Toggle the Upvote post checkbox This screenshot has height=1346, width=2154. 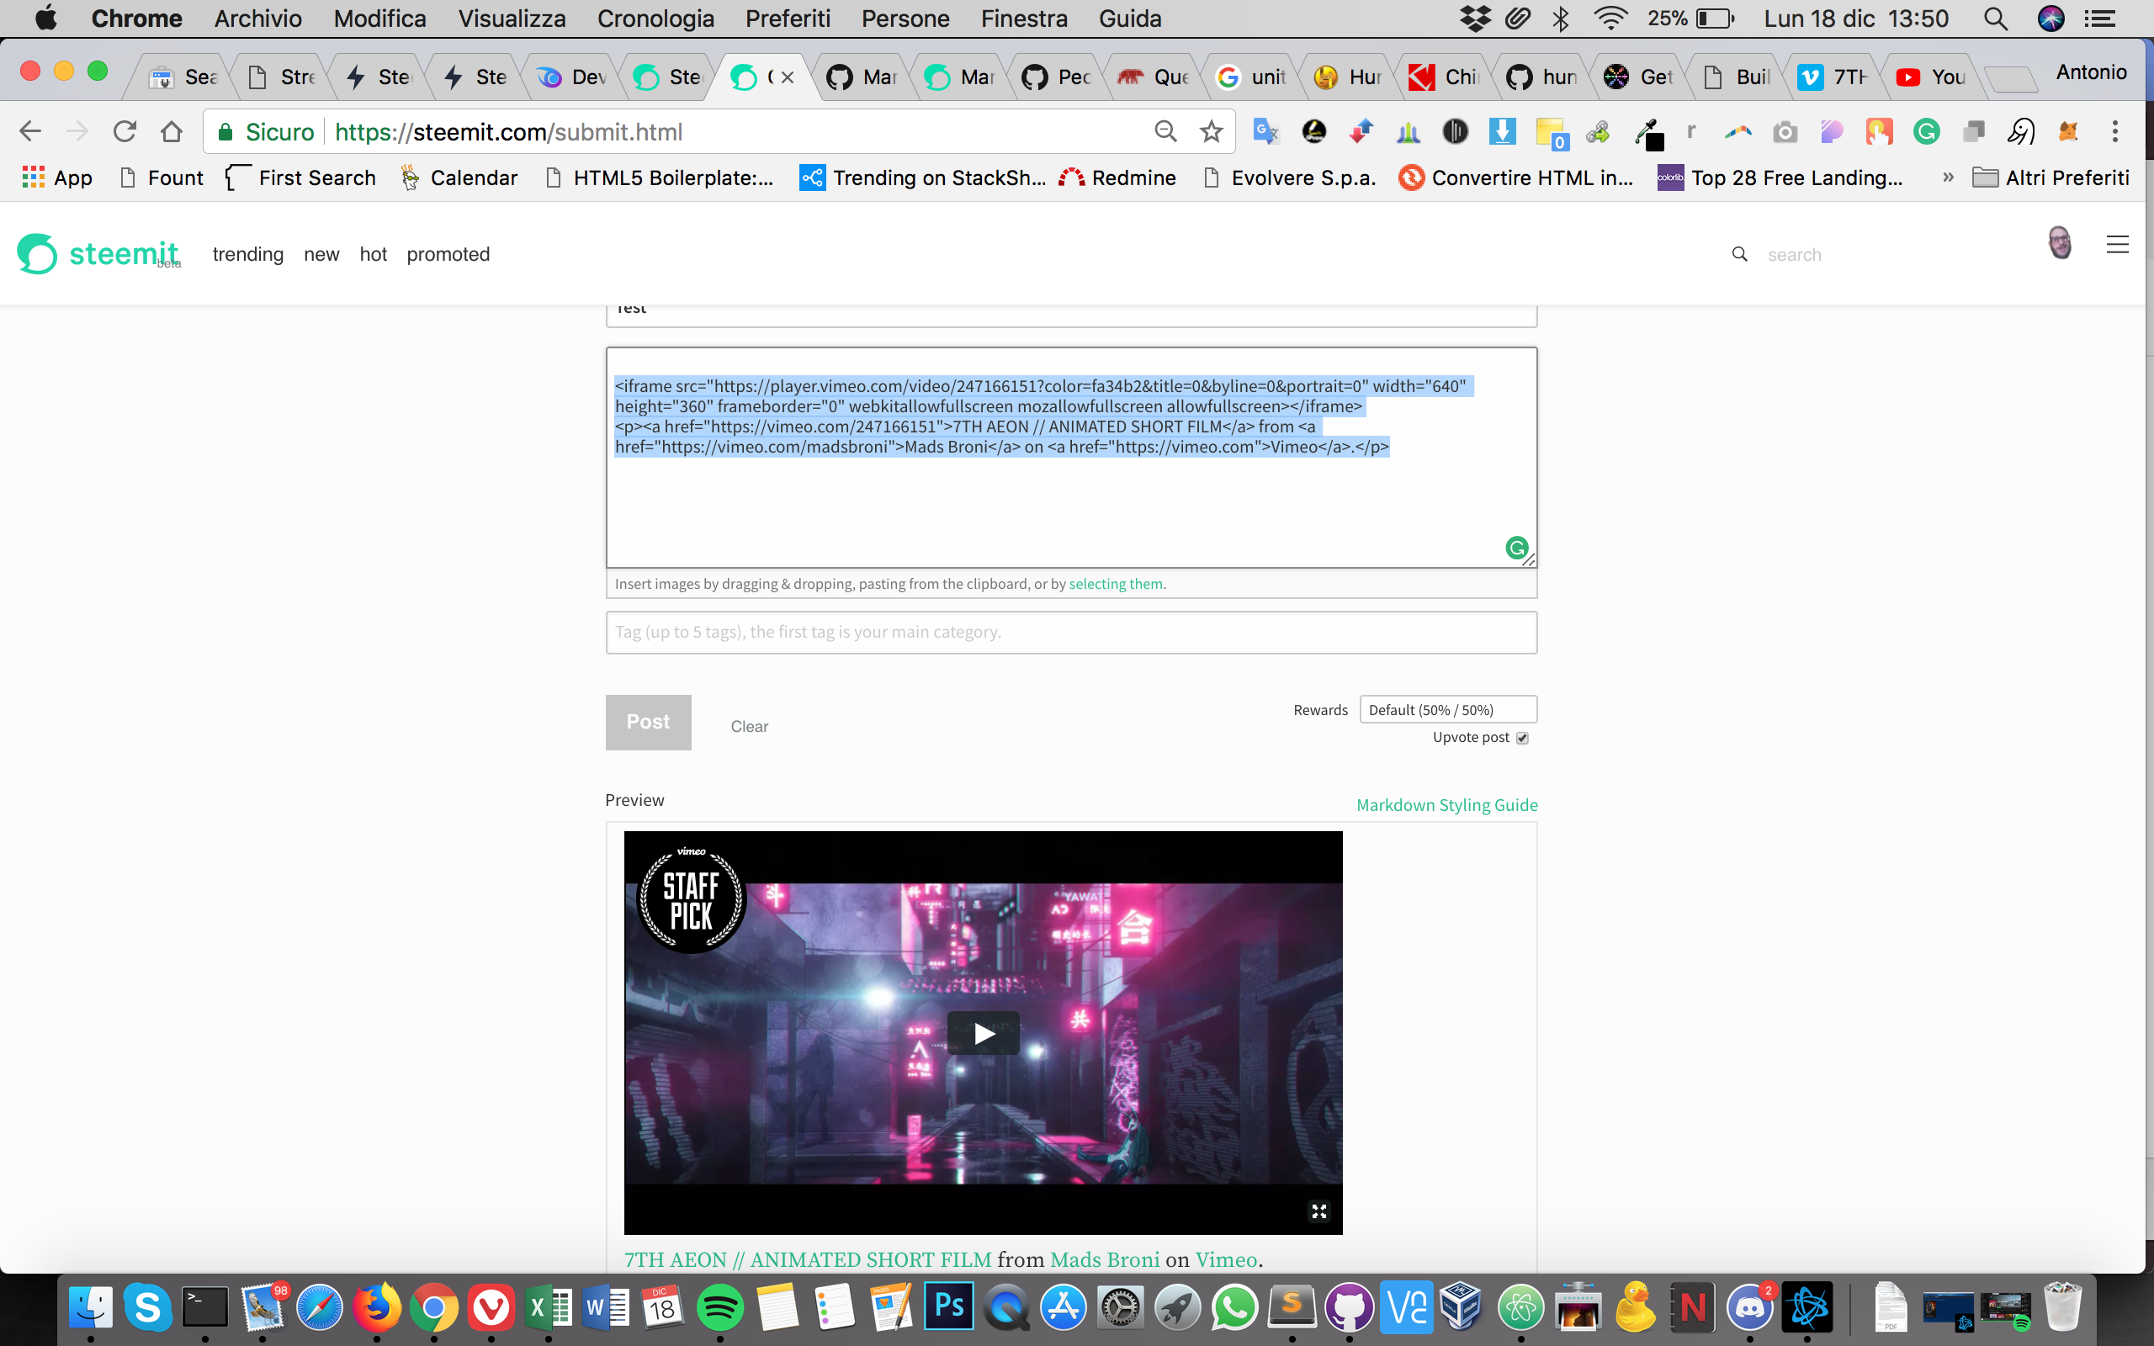[x=1526, y=738]
